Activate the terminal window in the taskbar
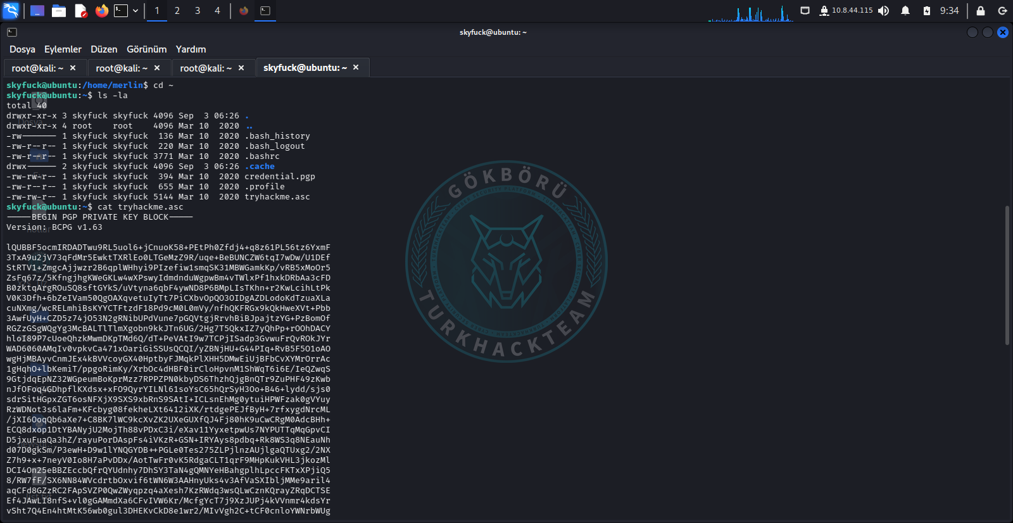 click(265, 11)
